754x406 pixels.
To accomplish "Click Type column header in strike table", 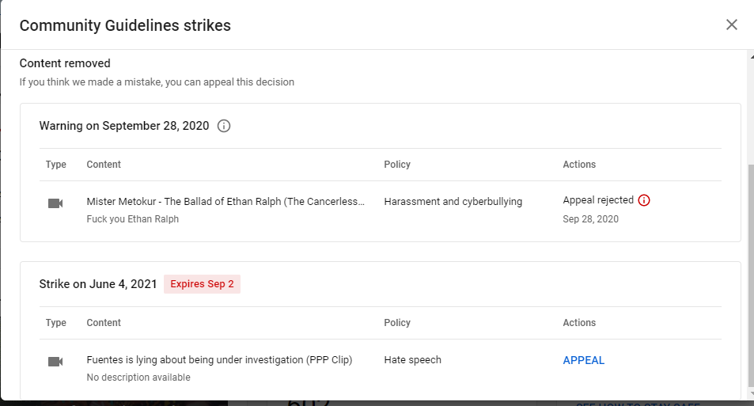I will [x=56, y=323].
